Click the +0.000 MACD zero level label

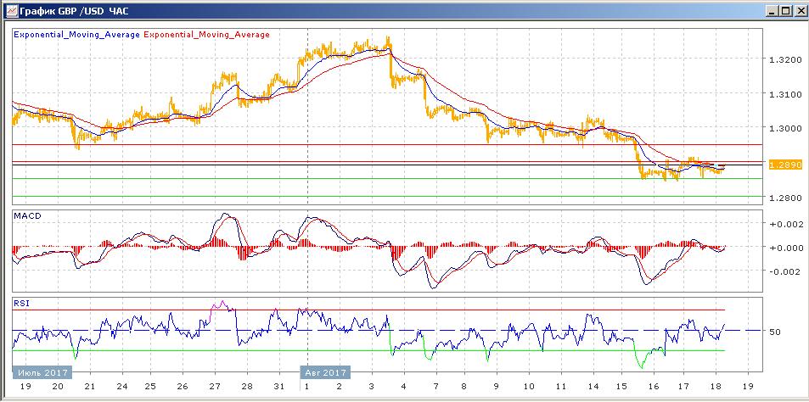click(x=784, y=248)
